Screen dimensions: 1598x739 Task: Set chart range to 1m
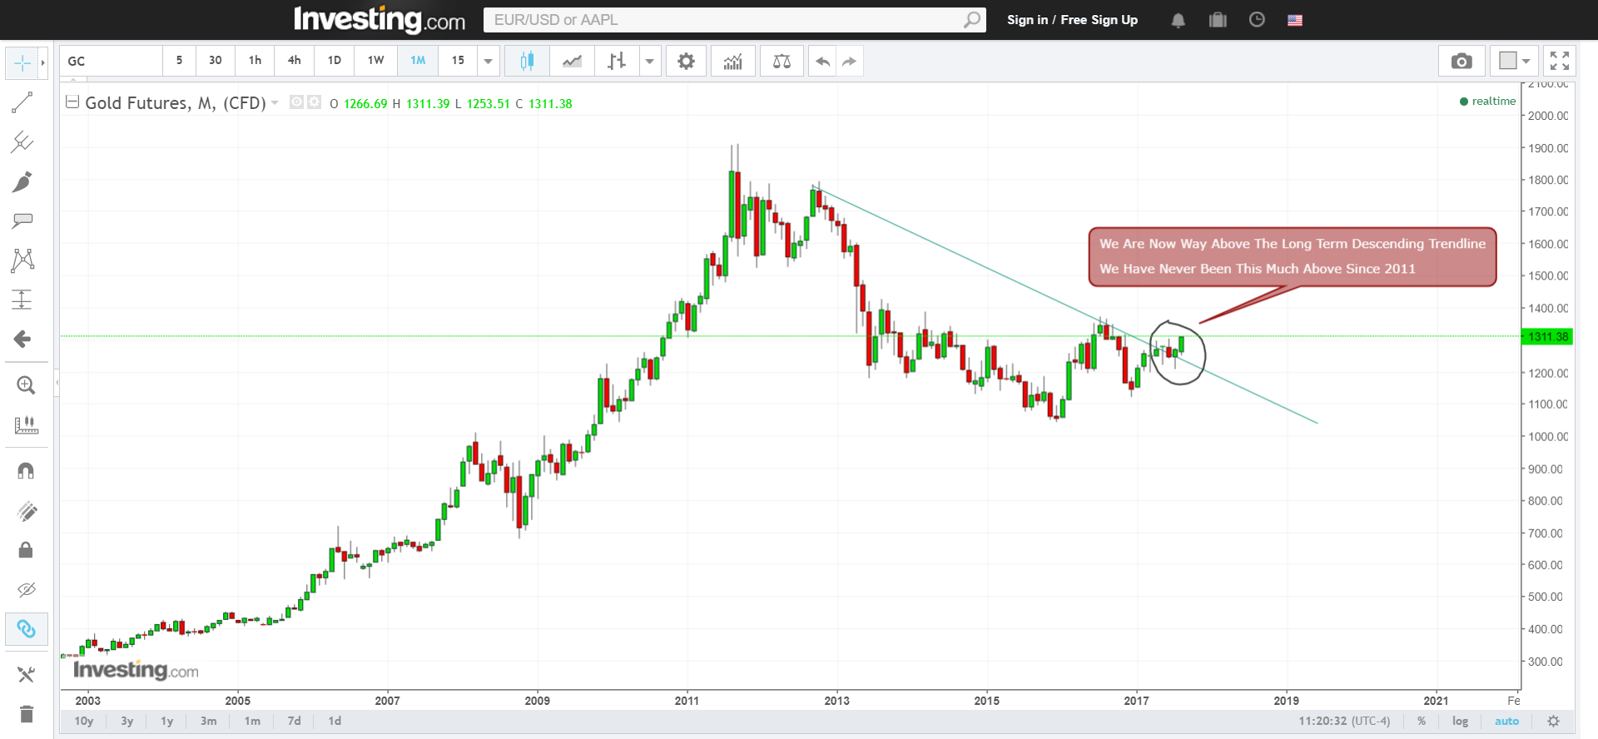[252, 721]
